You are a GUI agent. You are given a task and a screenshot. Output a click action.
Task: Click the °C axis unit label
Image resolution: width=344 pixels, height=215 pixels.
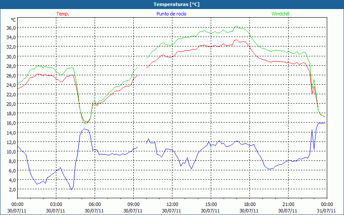point(13,20)
